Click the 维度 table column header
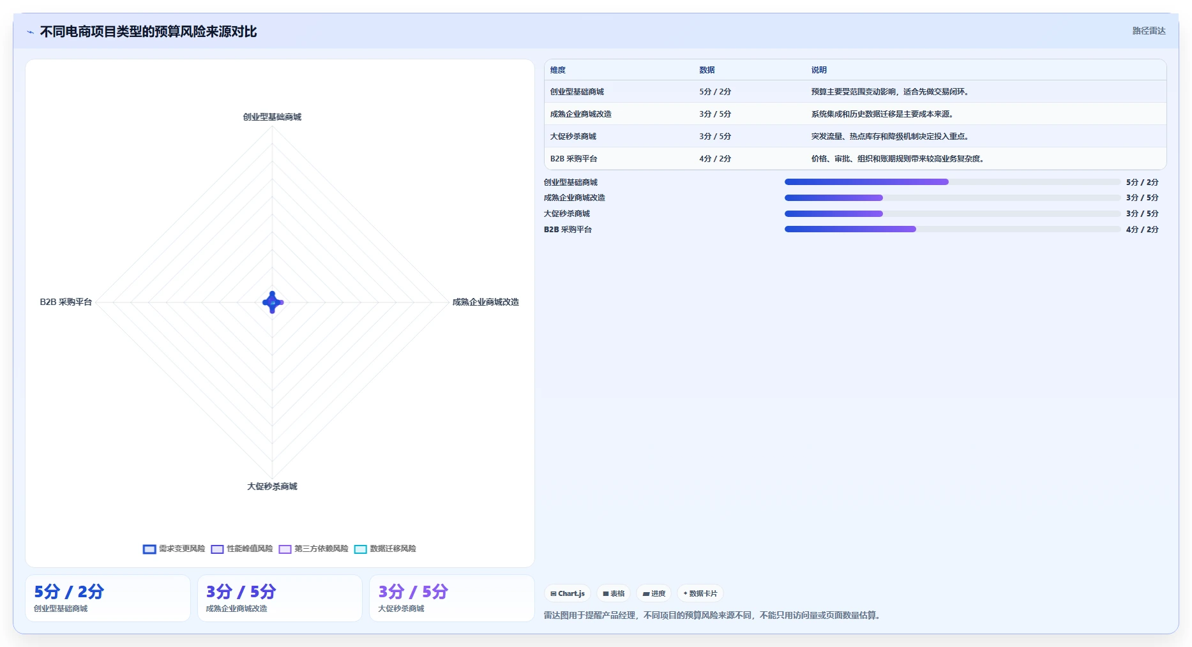This screenshot has width=1192, height=647. [x=558, y=70]
